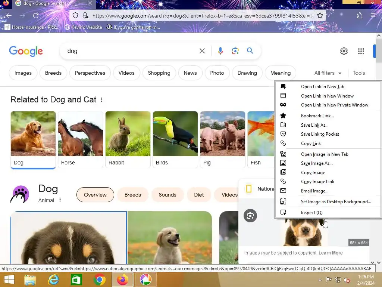Open the Firefox extensions icon
Viewport: 382px width, 287px height.
(x=360, y=16)
